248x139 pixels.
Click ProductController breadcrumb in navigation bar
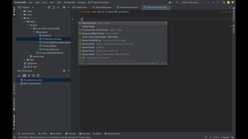tap(98, 2)
